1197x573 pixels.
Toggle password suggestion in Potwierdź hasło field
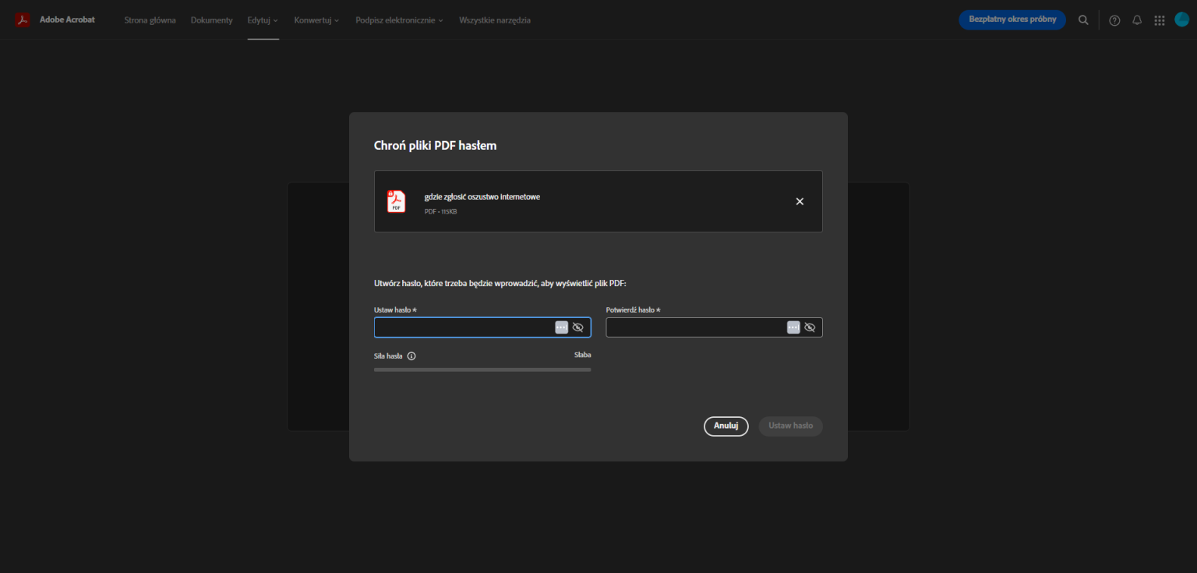793,327
